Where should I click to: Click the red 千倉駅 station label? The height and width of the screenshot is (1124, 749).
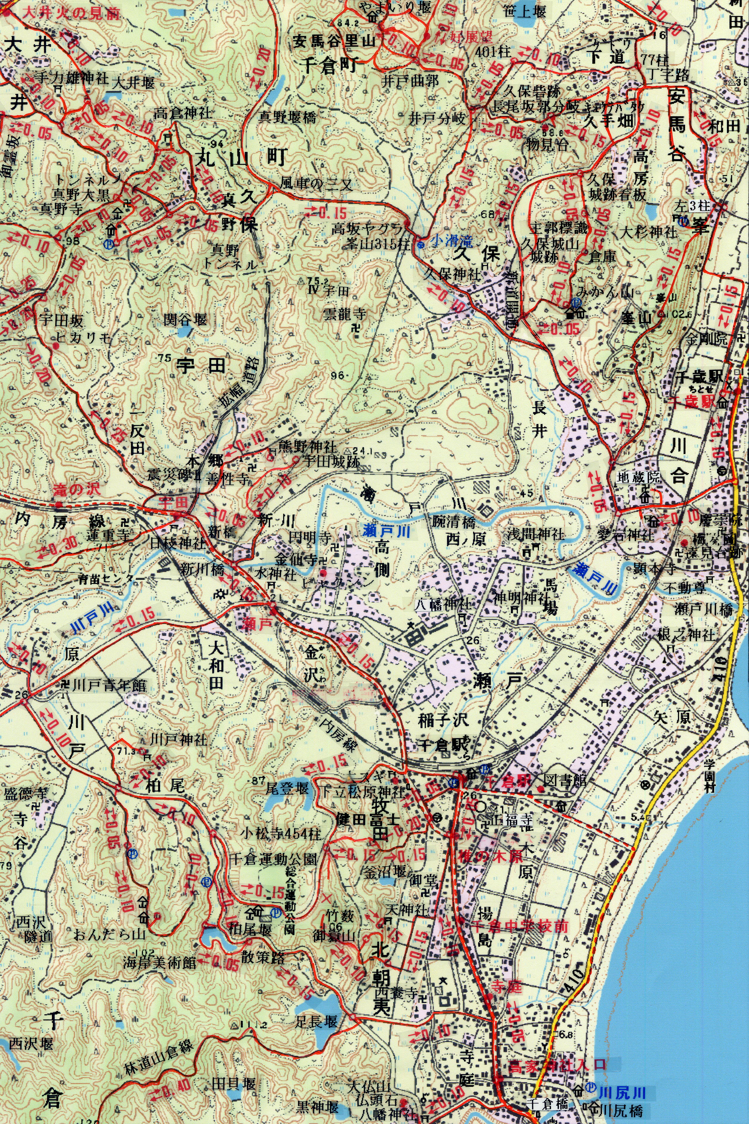point(508,781)
